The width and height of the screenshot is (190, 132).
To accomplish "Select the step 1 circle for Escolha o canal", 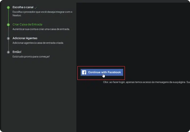I will tap(8, 7).
